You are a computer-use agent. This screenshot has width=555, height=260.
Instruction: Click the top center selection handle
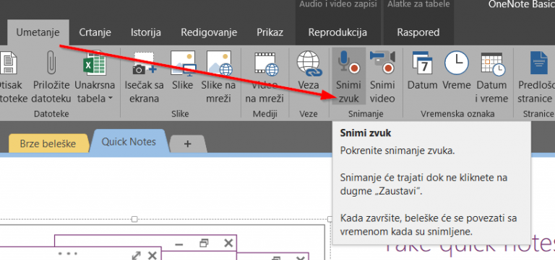coord(134,219)
